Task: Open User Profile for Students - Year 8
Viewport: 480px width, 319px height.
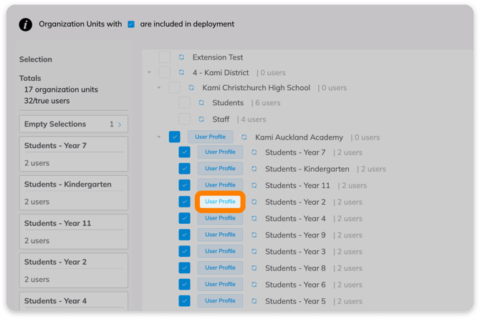Action: (220, 268)
